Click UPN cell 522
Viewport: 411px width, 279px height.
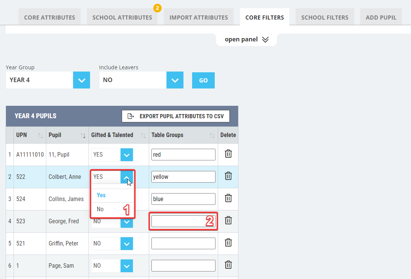21,177
